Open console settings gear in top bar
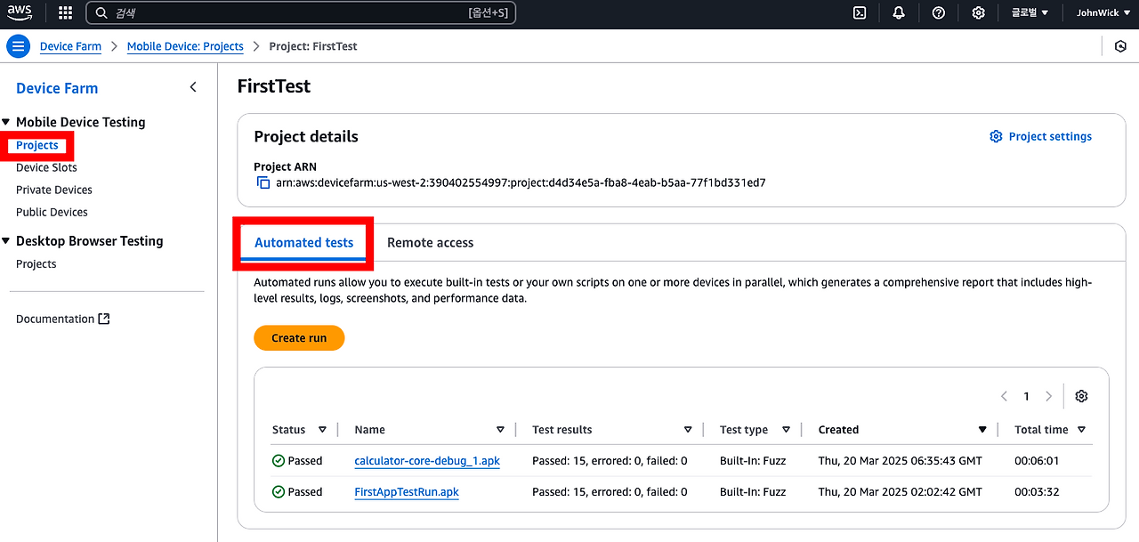This screenshot has width=1139, height=542. click(978, 12)
